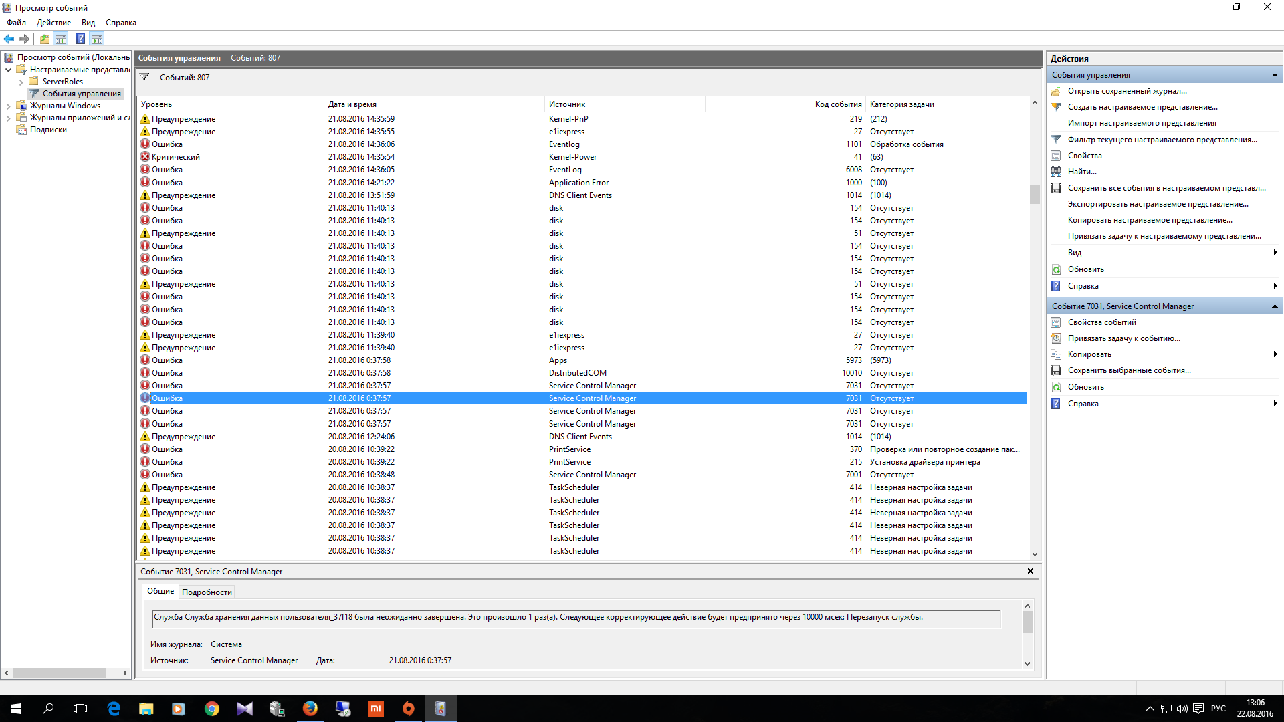
Task: Click Привязать задачу к событию action
Action: 1123,338
